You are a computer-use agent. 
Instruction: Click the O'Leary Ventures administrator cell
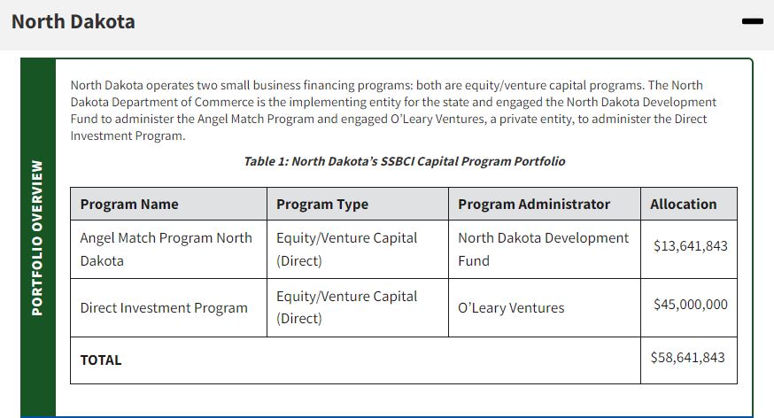tap(545, 308)
